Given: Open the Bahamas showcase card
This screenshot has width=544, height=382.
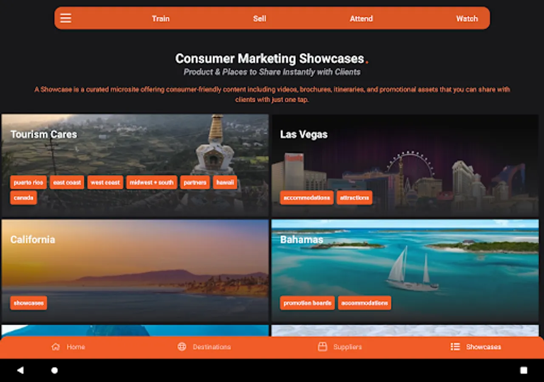Looking at the screenshot, I should (x=405, y=271).
